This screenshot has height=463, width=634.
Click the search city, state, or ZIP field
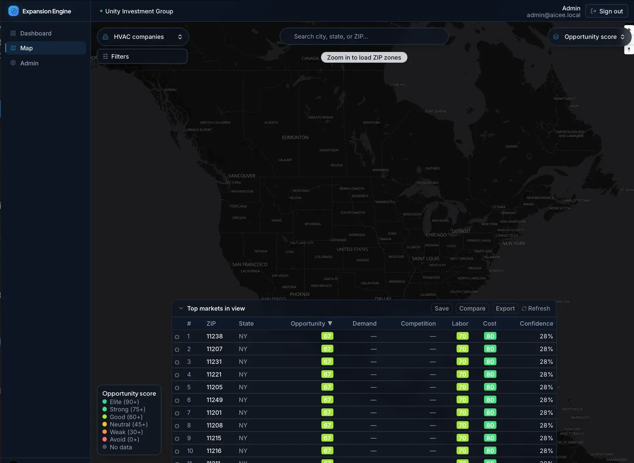[x=364, y=37]
